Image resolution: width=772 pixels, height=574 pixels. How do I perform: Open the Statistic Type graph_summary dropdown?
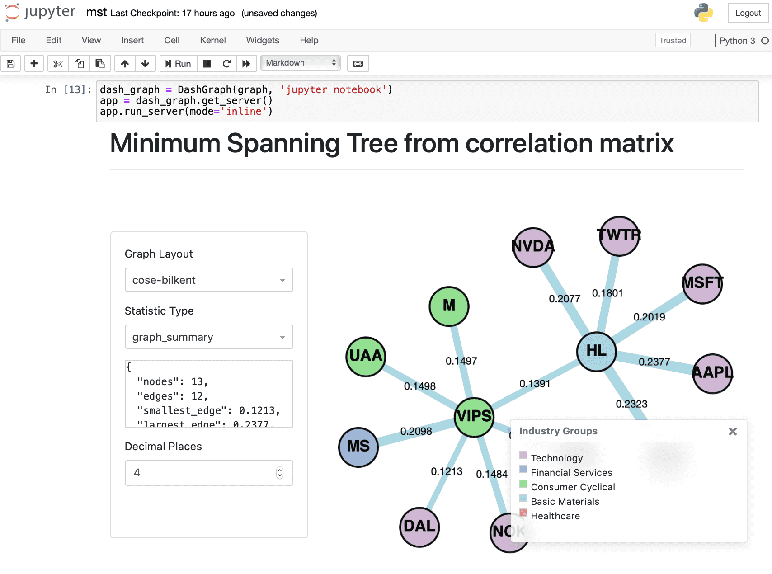[x=209, y=337]
